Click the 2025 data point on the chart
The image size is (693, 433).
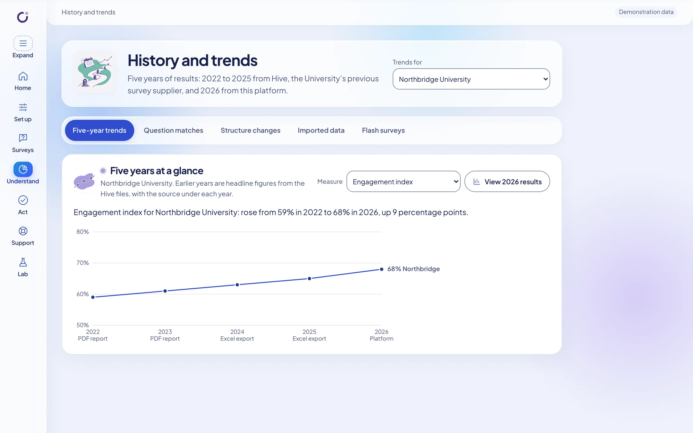pos(309,278)
